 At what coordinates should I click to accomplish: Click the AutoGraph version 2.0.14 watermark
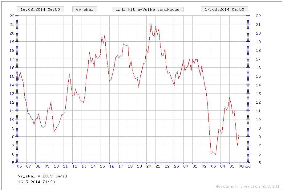247,186
